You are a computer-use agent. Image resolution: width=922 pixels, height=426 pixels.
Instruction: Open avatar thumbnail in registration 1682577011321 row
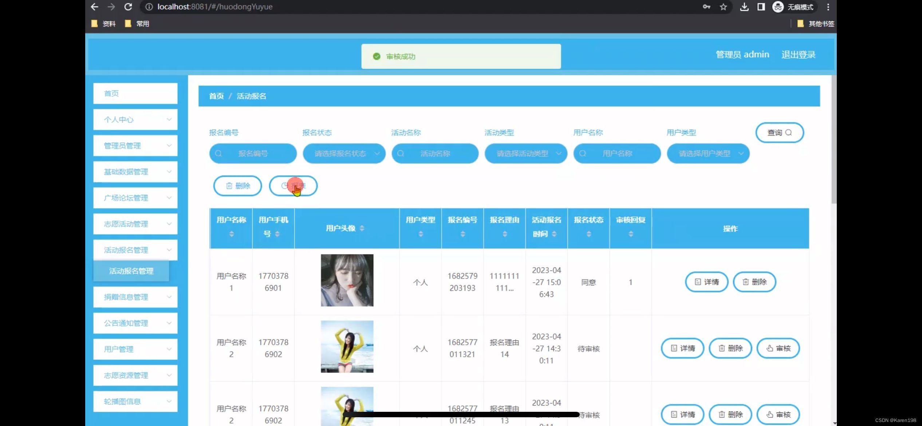coord(347,347)
